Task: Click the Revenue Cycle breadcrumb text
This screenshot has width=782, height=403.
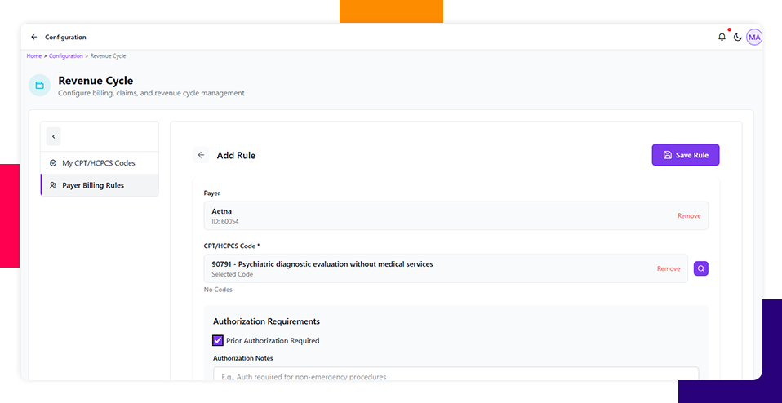Action: tap(108, 56)
